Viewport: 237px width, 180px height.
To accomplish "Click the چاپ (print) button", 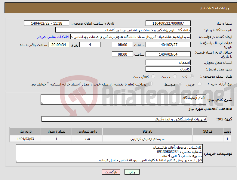I will [132, 172].
